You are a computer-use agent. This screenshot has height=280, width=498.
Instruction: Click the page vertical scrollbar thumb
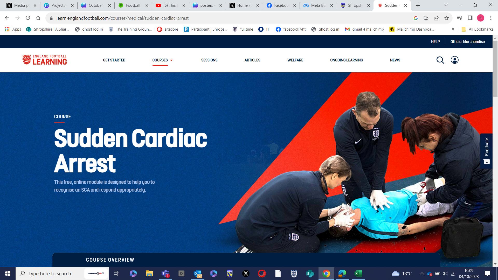(x=495, y=69)
